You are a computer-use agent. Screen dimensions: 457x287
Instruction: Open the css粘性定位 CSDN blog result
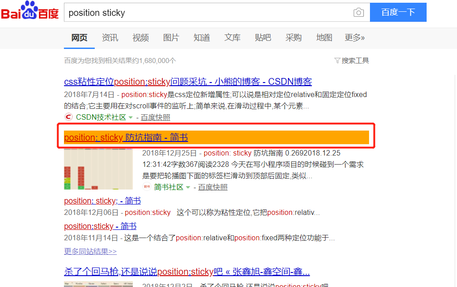[187, 82]
